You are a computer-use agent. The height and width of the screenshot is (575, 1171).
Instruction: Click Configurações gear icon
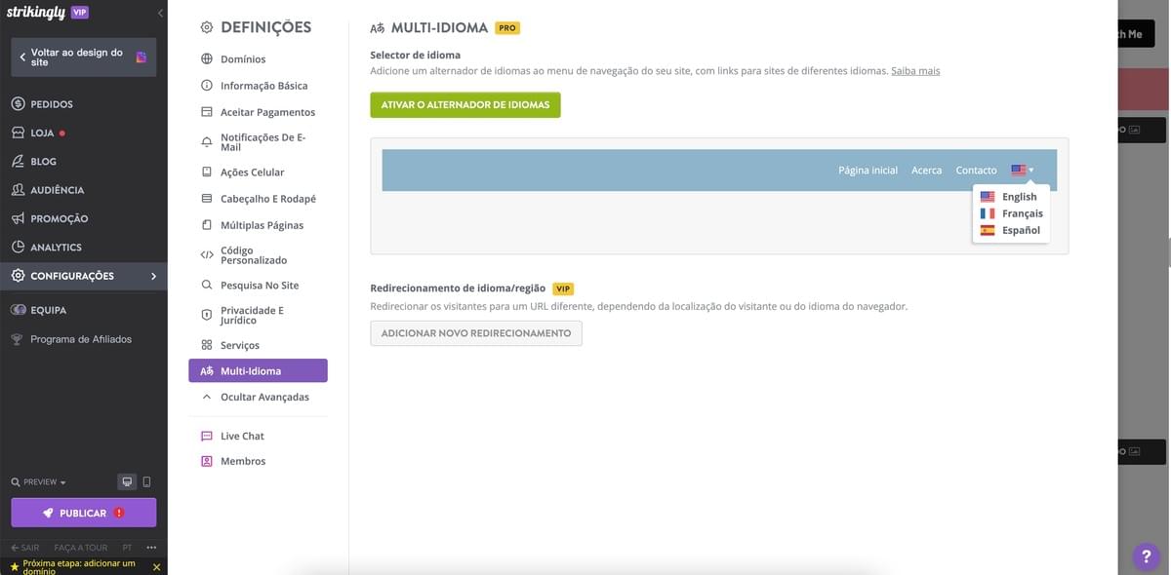pos(18,276)
